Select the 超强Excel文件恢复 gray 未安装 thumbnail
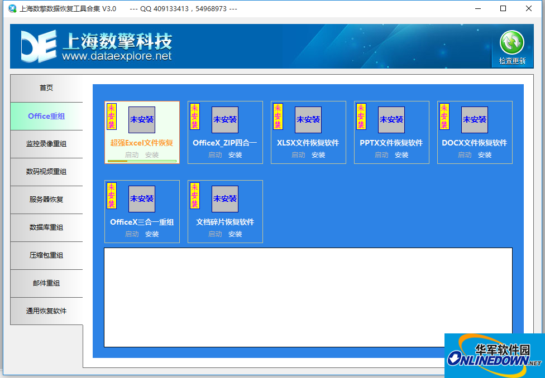The width and height of the screenshot is (545, 378). [142, 120]
